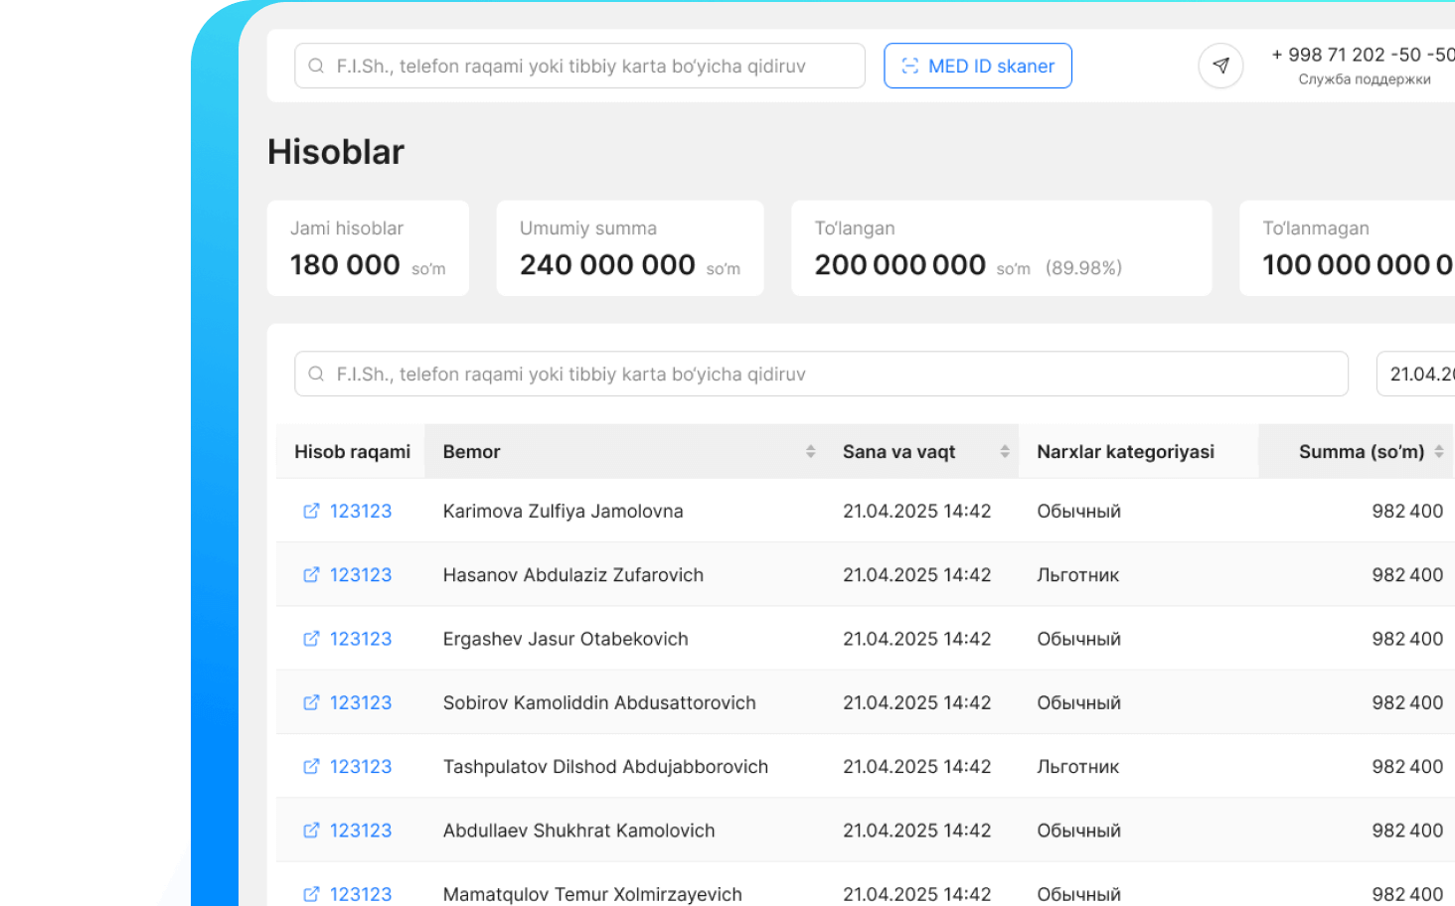Sort by Sana va vaqt column arrows
1455x906 pixels.
coord(1004,452)
